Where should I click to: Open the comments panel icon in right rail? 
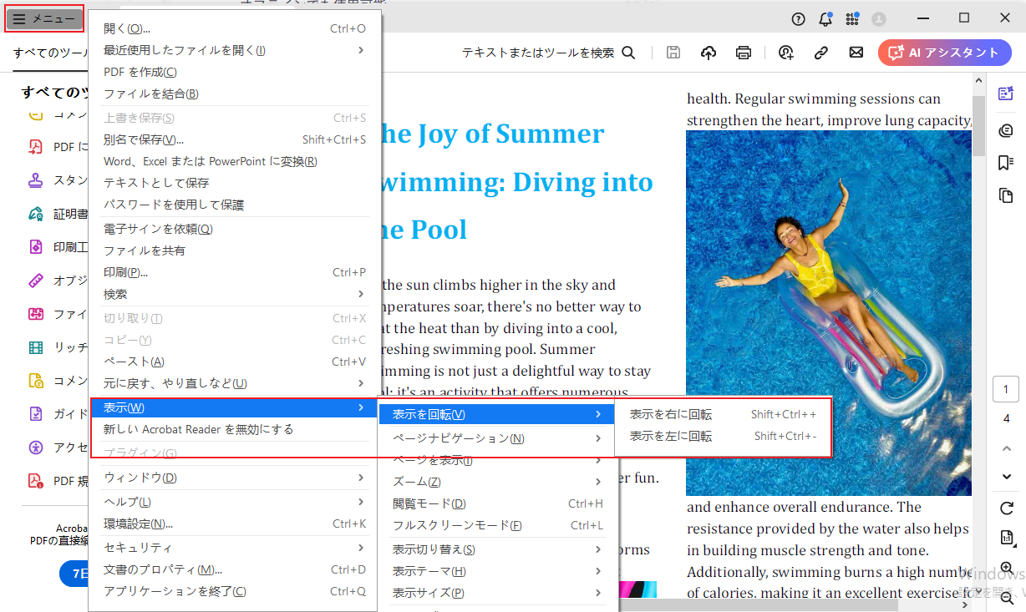[1006, 130]
